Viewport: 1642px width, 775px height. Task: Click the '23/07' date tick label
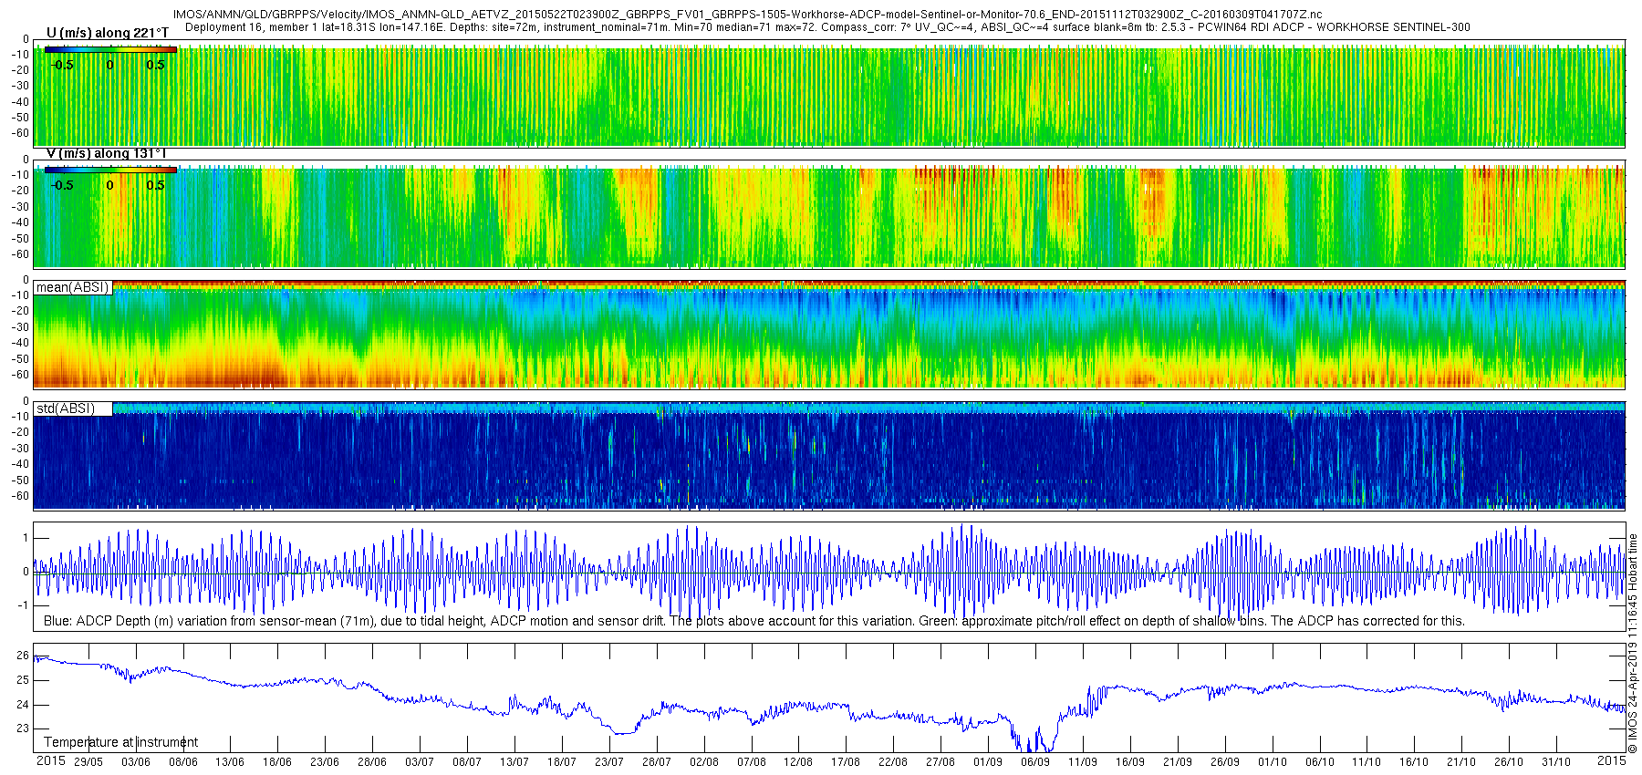(609, 762)
